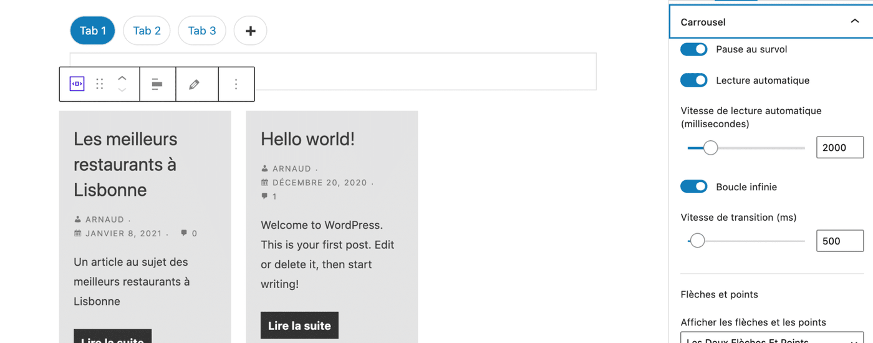Open the Hello world! post title
873x343 pixels.
click(x=307, y=139)
